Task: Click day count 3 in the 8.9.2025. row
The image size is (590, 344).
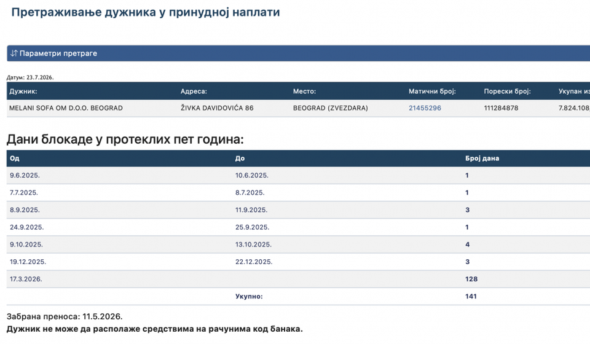Action: pos(467,210)
